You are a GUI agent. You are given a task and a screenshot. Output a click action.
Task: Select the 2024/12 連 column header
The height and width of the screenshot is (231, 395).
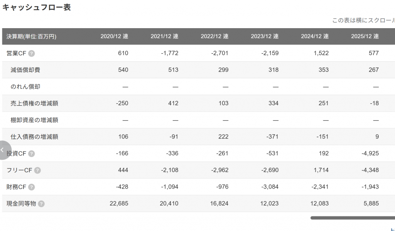point(315,37)
